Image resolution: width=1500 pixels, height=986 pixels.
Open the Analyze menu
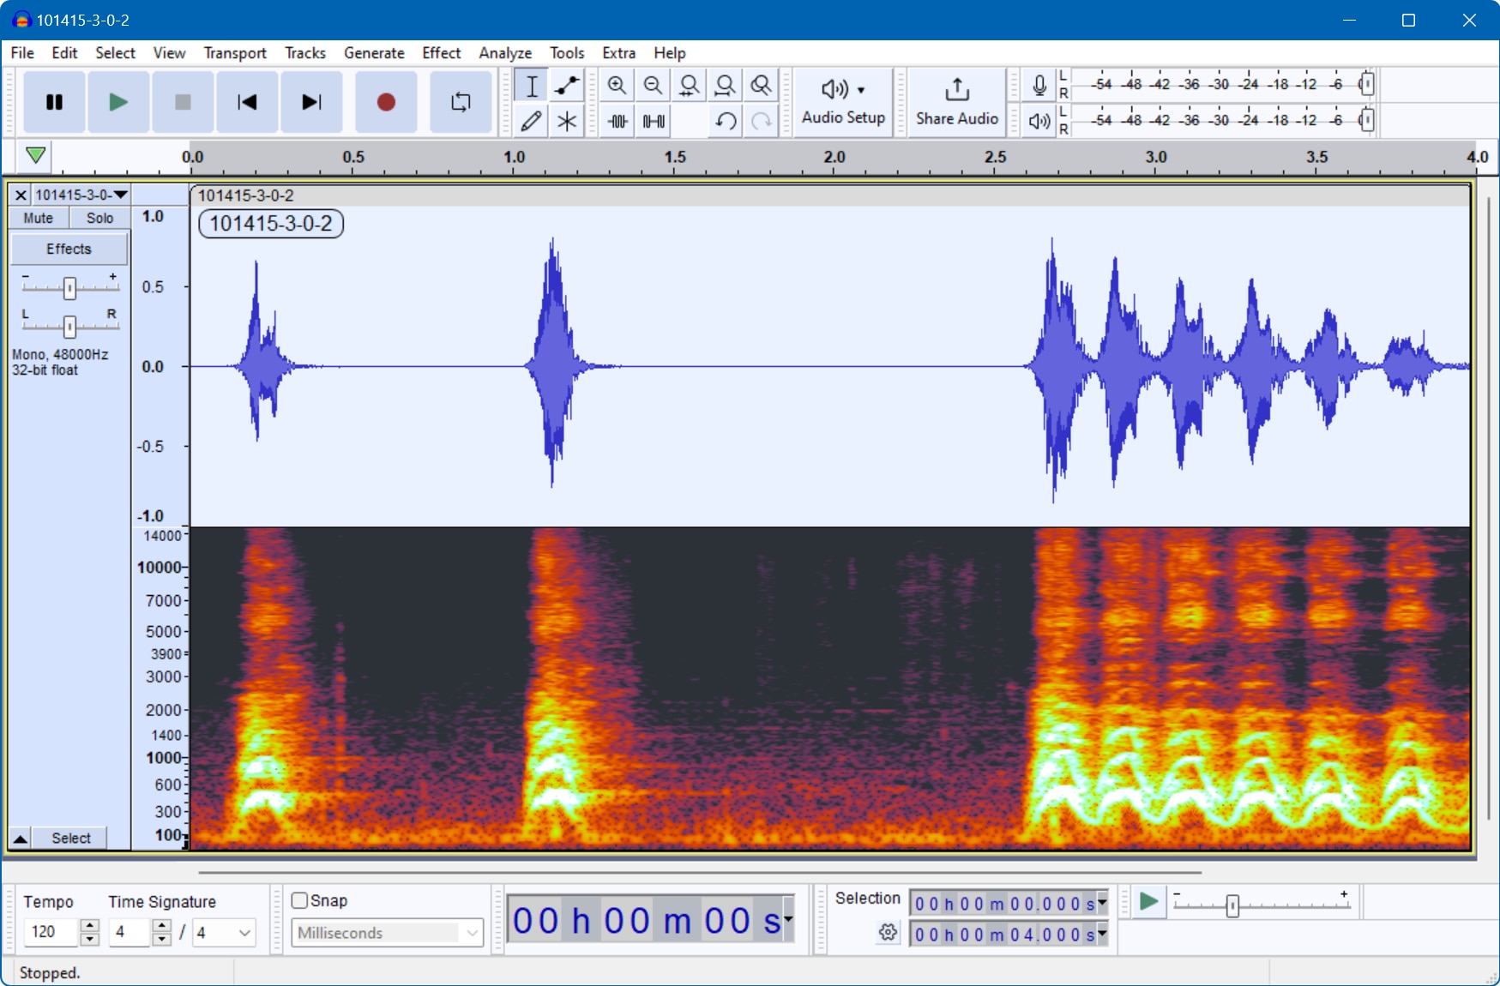505,53
